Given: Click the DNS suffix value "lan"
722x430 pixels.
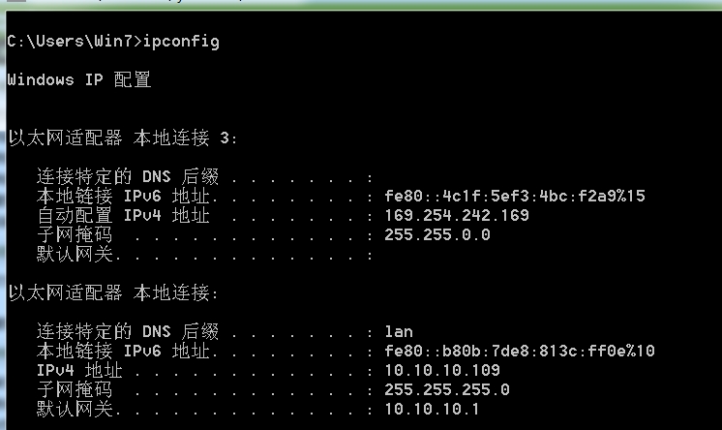Looking at the screenshot, I should [399, 331].
